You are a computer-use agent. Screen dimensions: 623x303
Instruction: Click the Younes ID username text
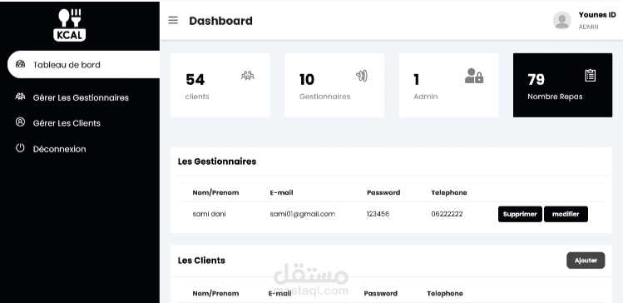[x=597, y=15]
